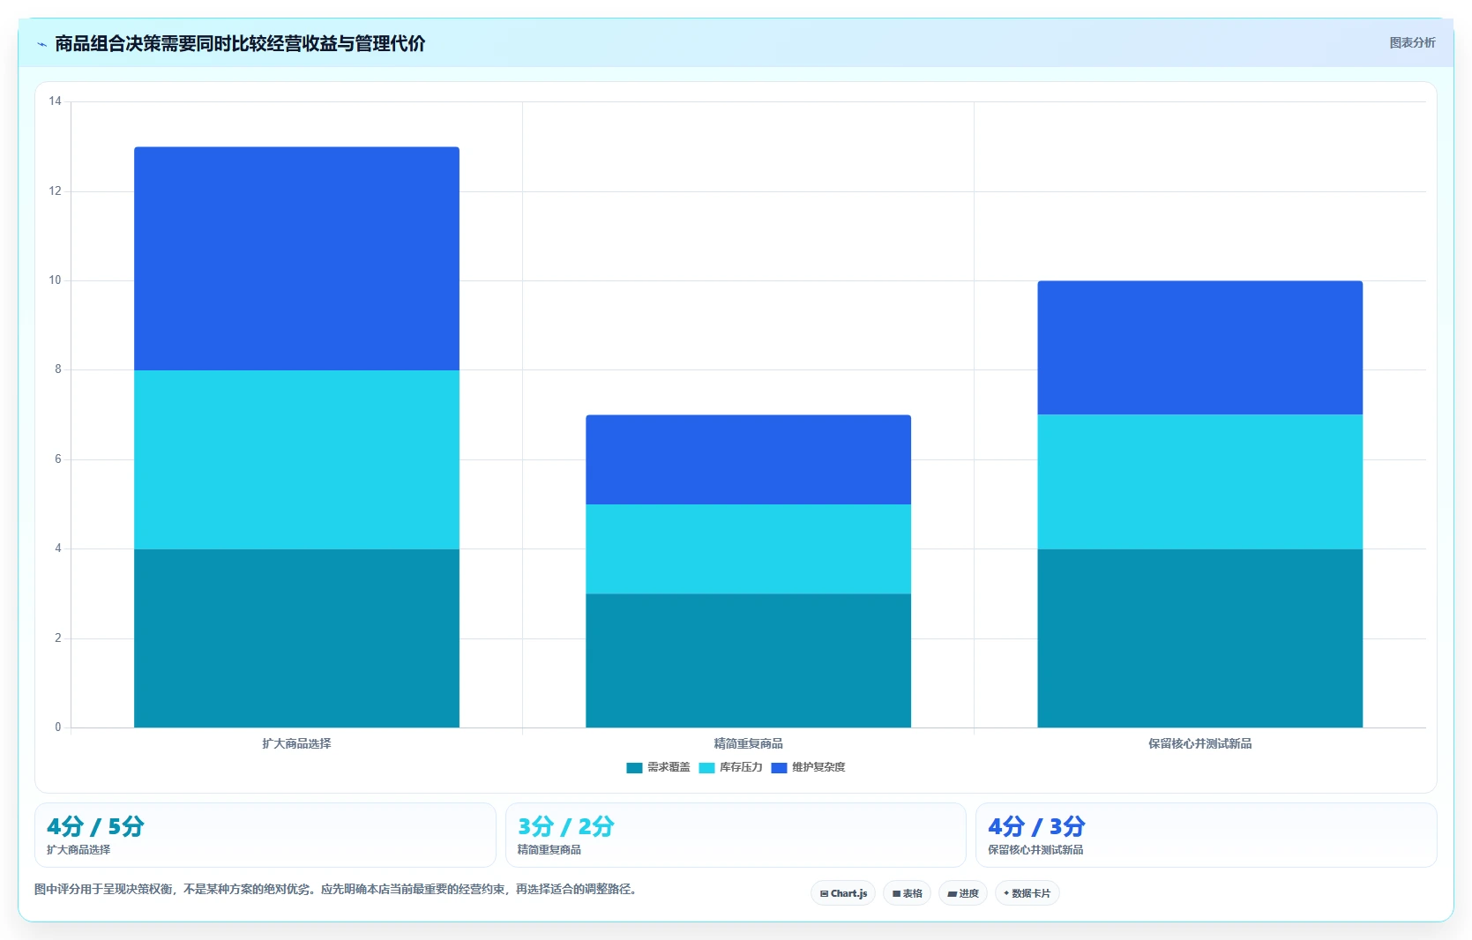Toggle the 需求覆盖 legend entry
The width and height of the screenshot is (1472, 940).
point(658,767)
